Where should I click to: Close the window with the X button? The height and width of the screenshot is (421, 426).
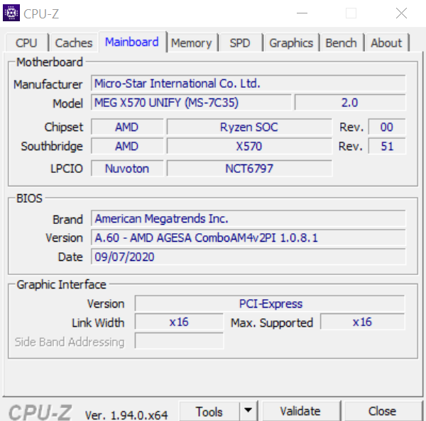point(401,13)
